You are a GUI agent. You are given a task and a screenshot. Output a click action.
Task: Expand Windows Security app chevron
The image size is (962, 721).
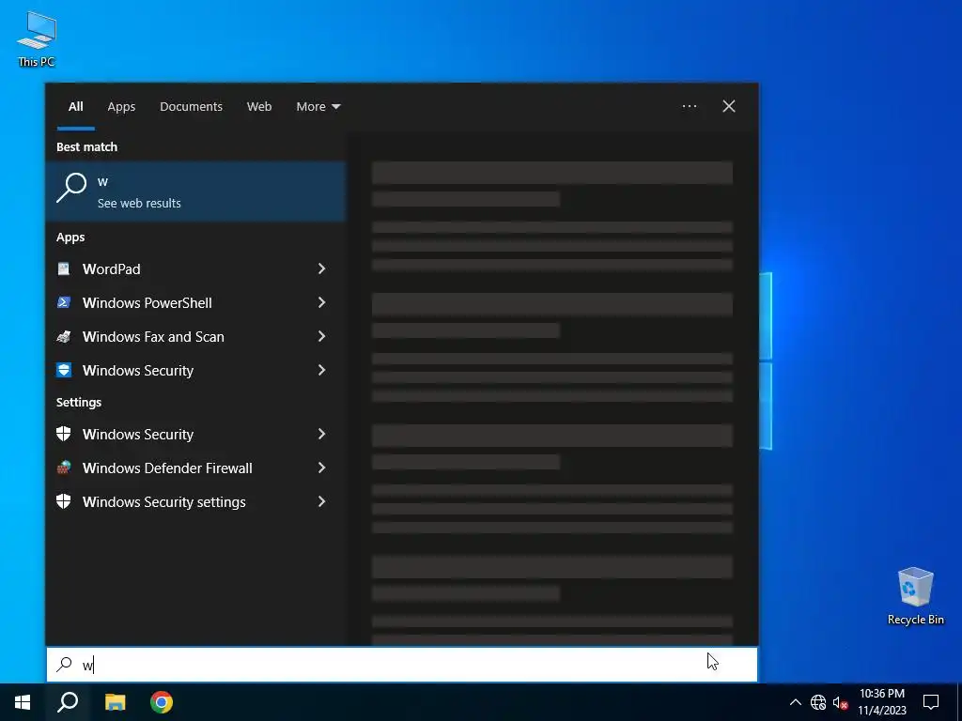(321, 370)
